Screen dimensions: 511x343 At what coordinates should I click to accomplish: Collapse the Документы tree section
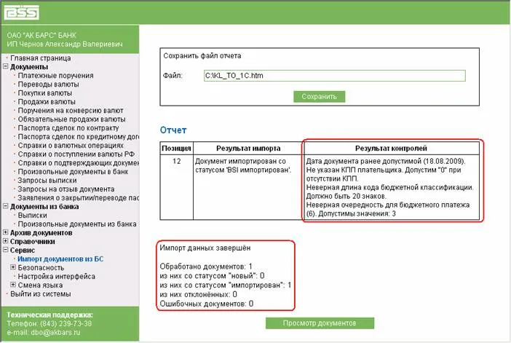pyautogui.click(x=5, y=66)
